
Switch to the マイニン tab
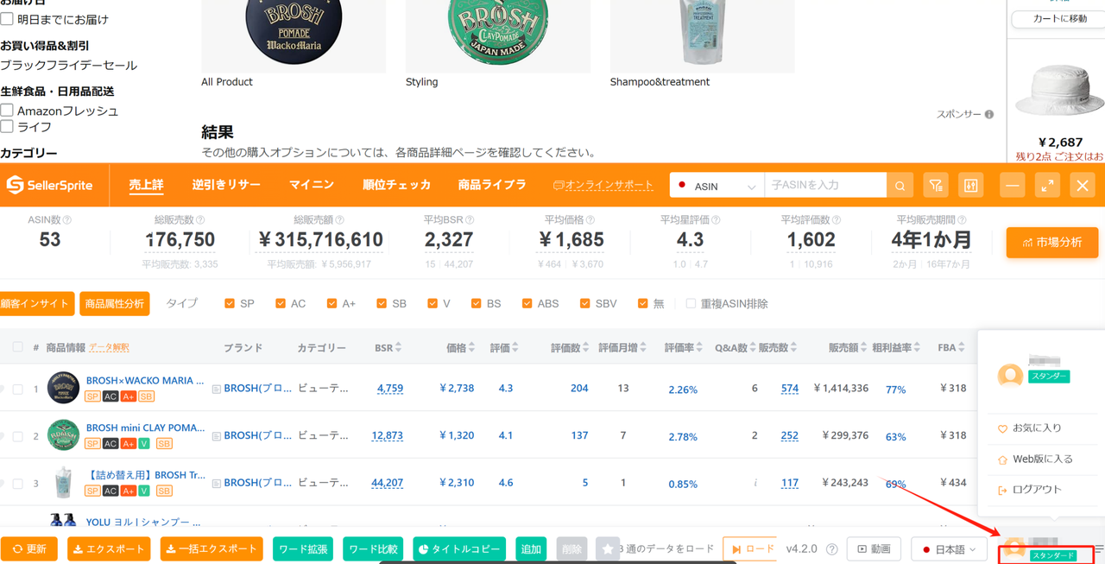[312, 185]
